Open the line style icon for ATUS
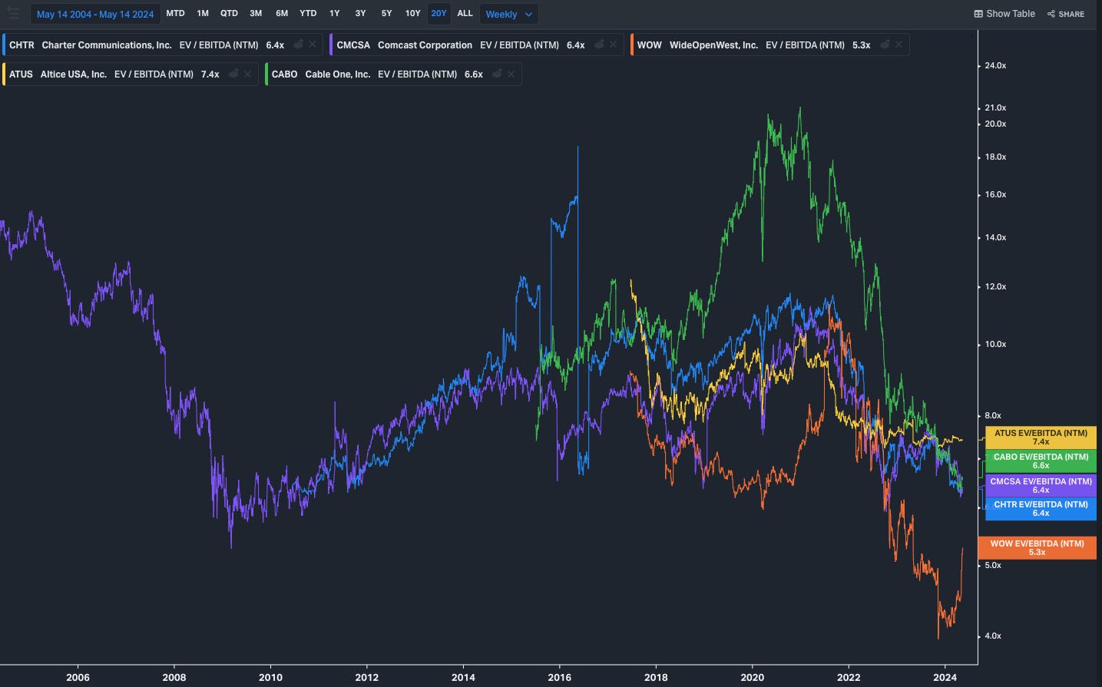Image resolution: width=1102 pixels, height=687 pixels. pos(233,74)
